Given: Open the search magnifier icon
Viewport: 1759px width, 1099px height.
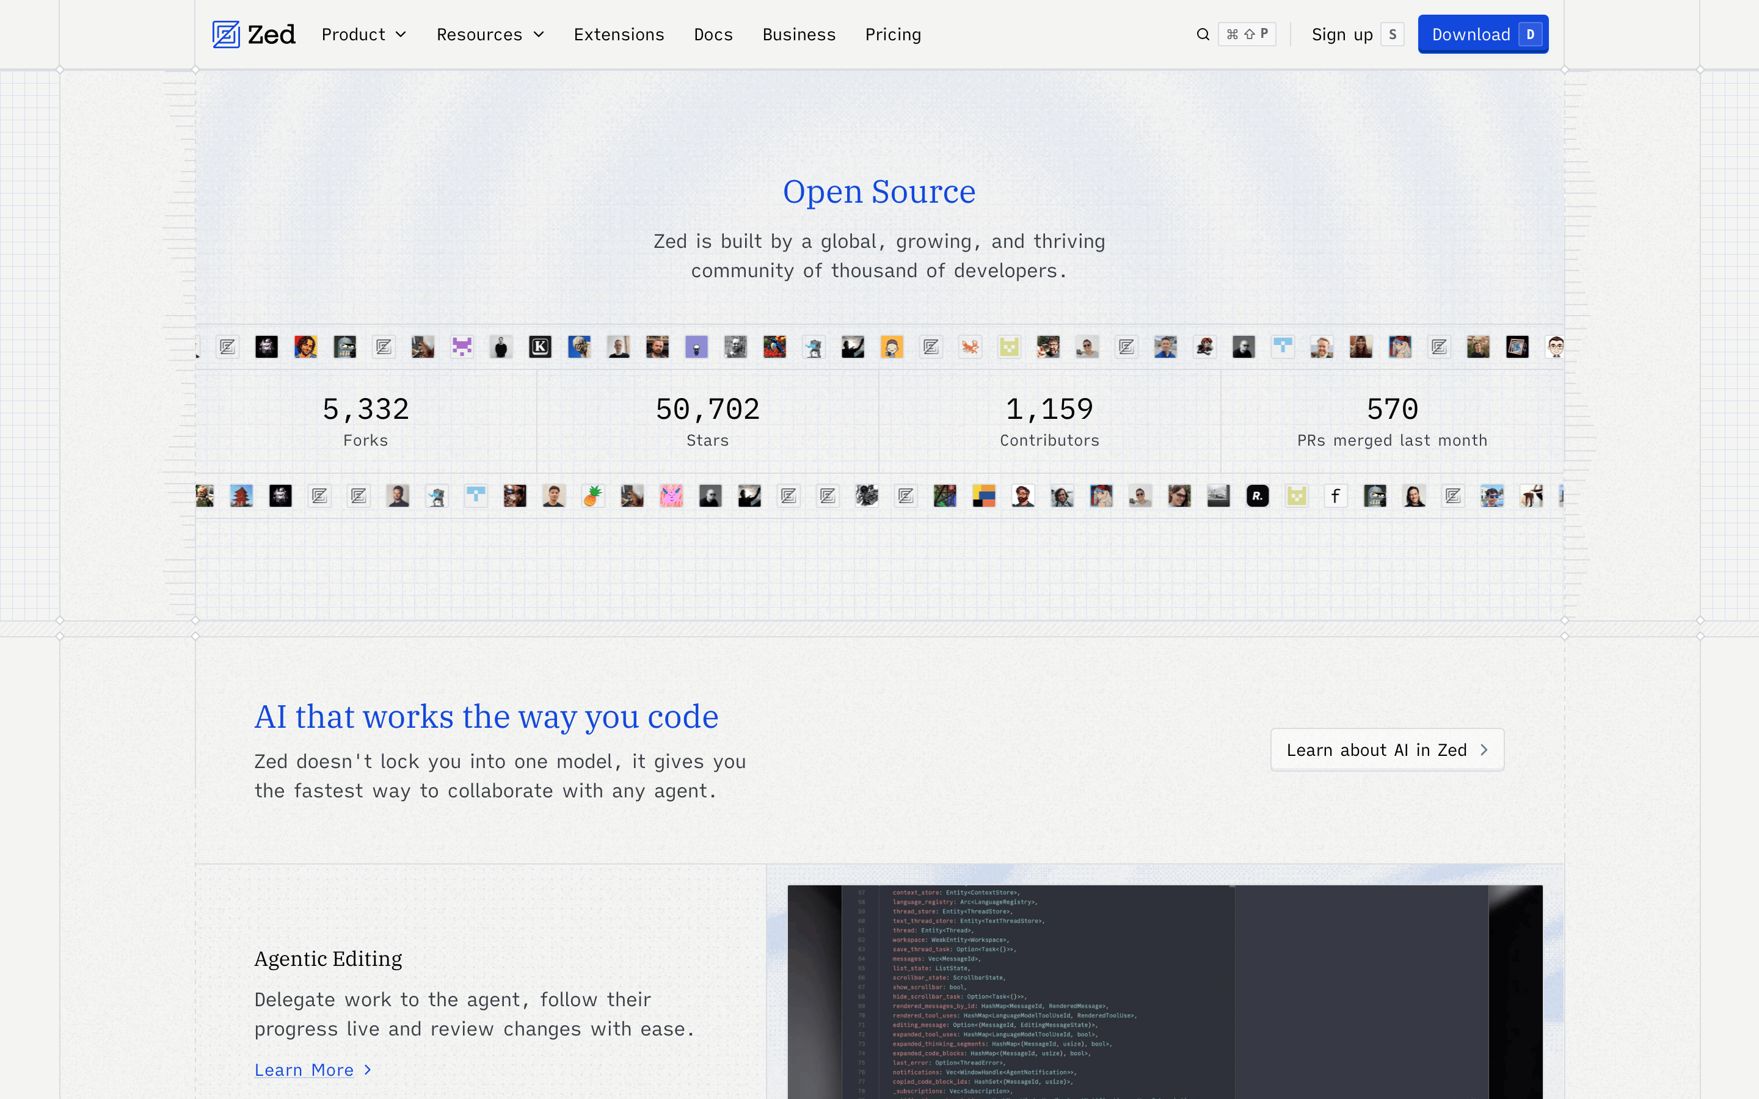Looking at the screenshot, I should click(x=1203, y=34).
